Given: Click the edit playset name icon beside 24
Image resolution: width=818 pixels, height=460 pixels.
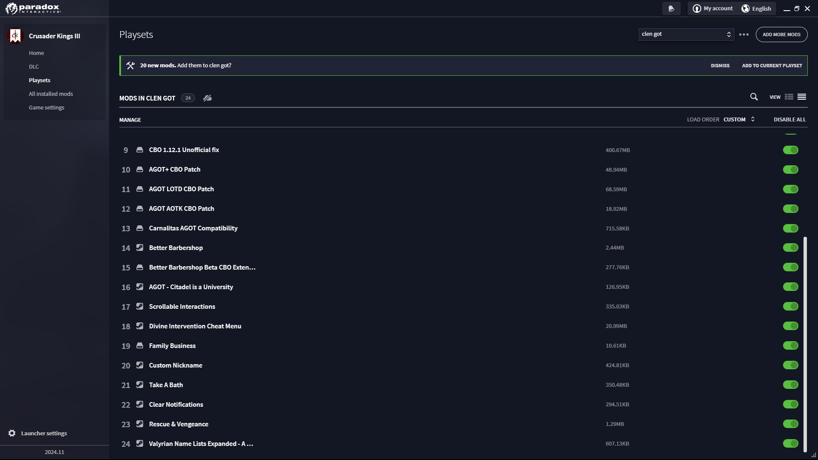Looking at the screenshot, I should click(x=207, y=98).
